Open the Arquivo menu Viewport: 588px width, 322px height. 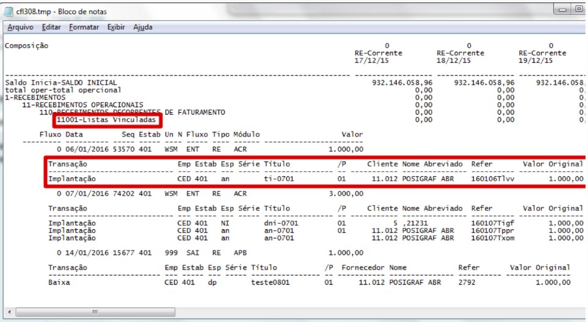(20, 27)
